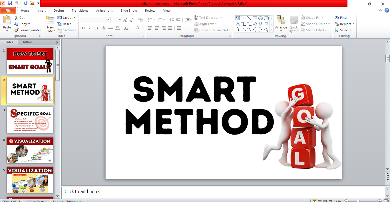Select the Text Box shape
The height and width of the screenshot is (202, 390).
coord(238,18)
